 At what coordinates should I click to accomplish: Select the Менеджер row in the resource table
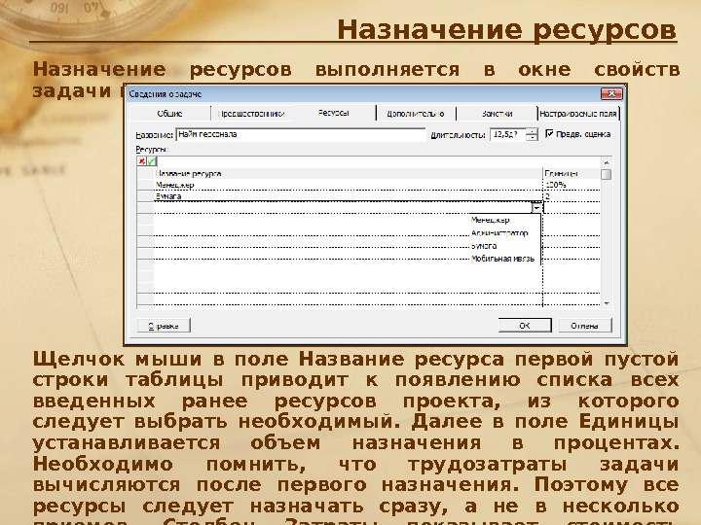[x=349, y=185]
